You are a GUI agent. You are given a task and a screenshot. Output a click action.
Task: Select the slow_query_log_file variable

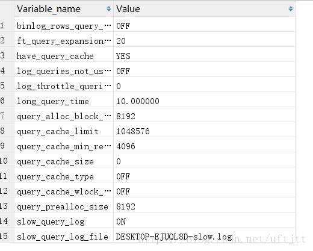(x=64, y=237)
